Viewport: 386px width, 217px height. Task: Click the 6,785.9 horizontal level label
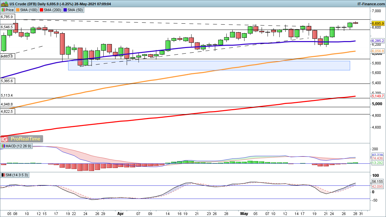(7, 16)
